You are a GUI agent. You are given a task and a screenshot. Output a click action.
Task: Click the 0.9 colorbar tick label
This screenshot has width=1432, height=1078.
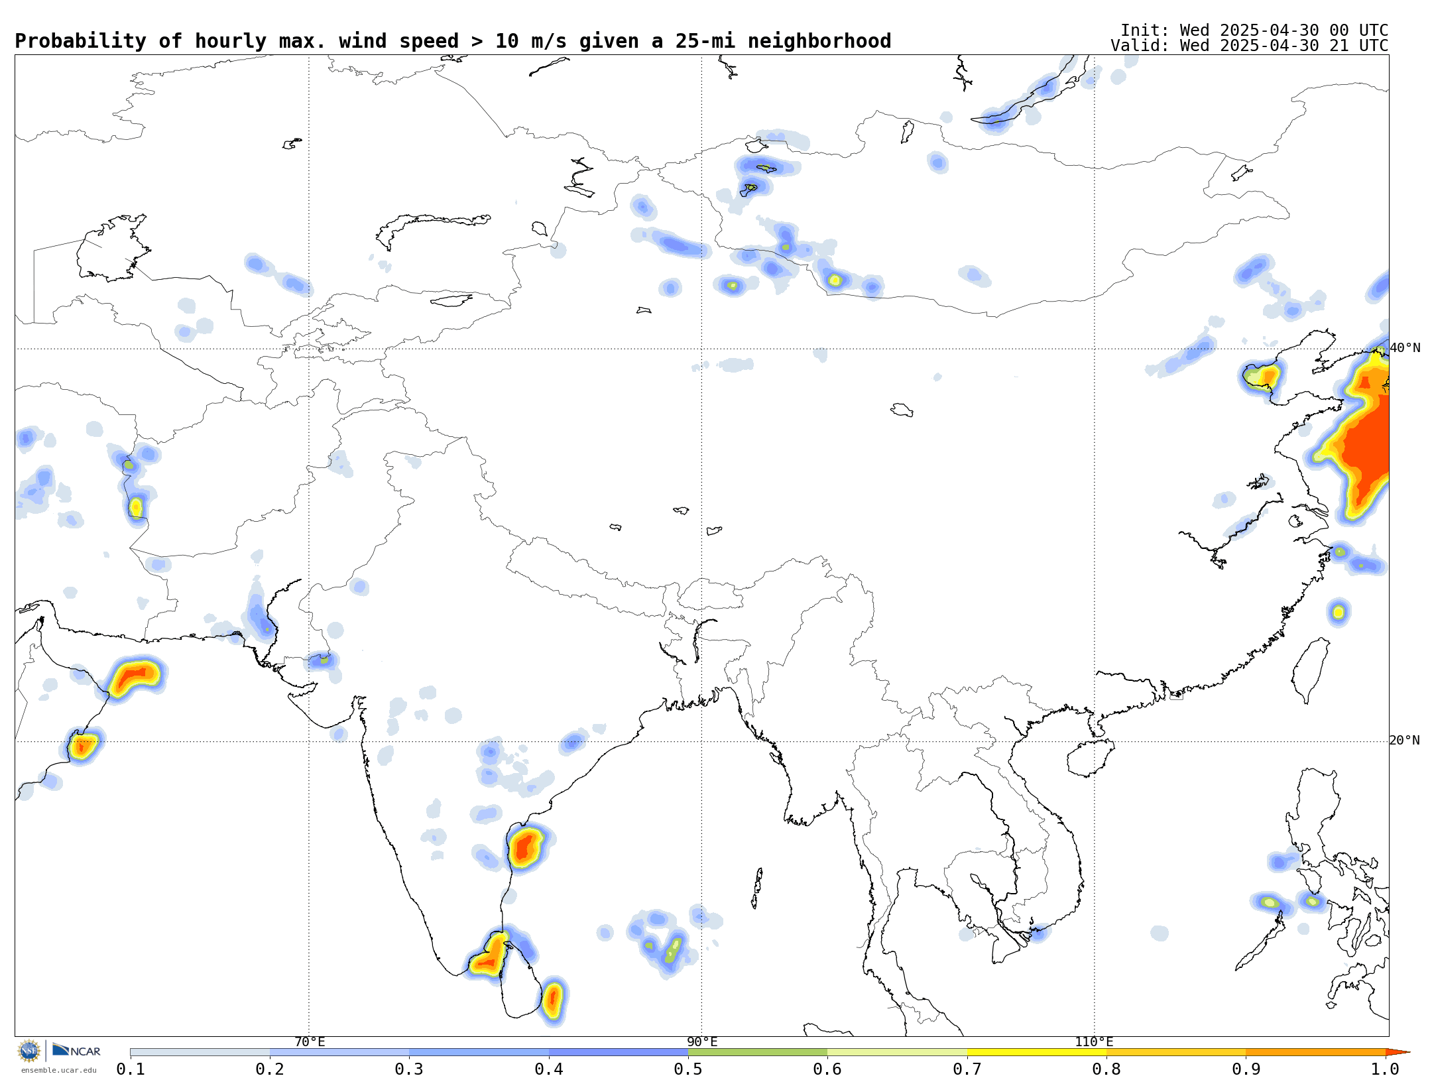point(1246,1069)
